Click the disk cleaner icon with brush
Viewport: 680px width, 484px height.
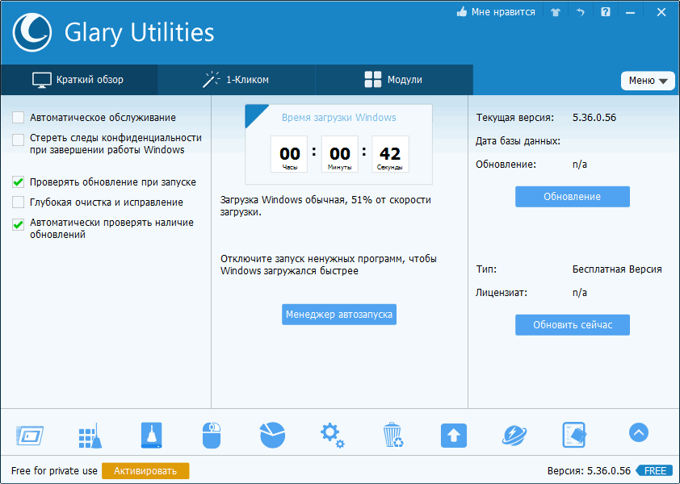pyautogui.click(x=151, y=436)
